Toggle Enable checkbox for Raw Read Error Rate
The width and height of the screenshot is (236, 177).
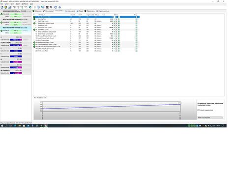[136, 17]
